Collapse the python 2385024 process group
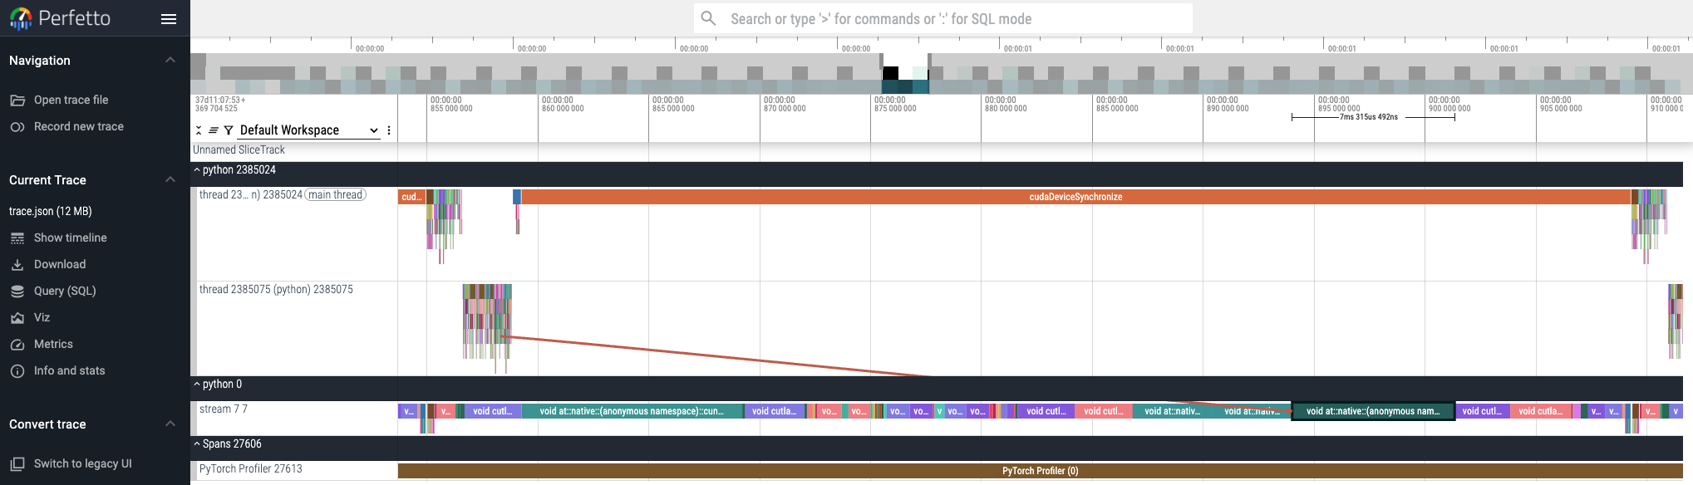 pos(197,170)
